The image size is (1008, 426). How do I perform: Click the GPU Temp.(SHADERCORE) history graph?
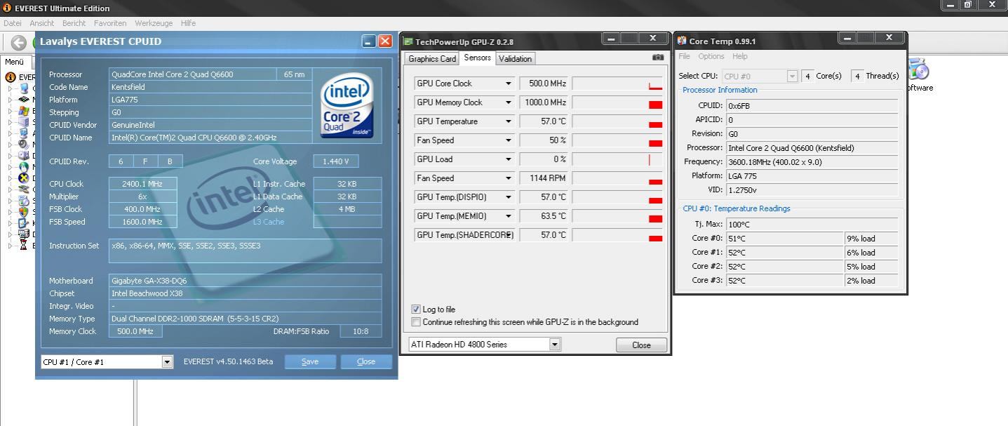coord(617,235)
